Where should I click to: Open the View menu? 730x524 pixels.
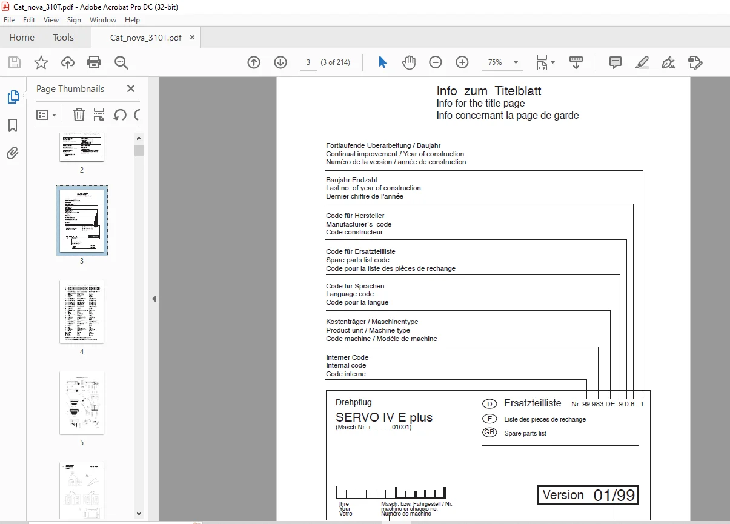pyautogui.click(x=51, y=20)
